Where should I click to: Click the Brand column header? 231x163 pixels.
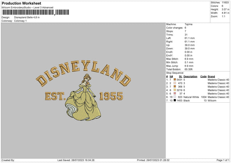211,77
